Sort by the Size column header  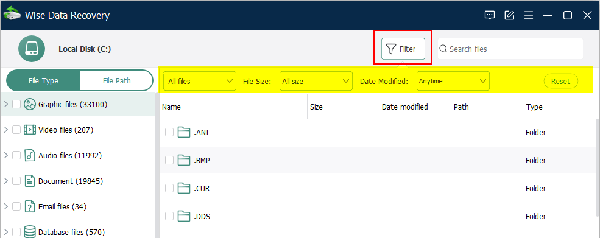click(x=343, y=107)
